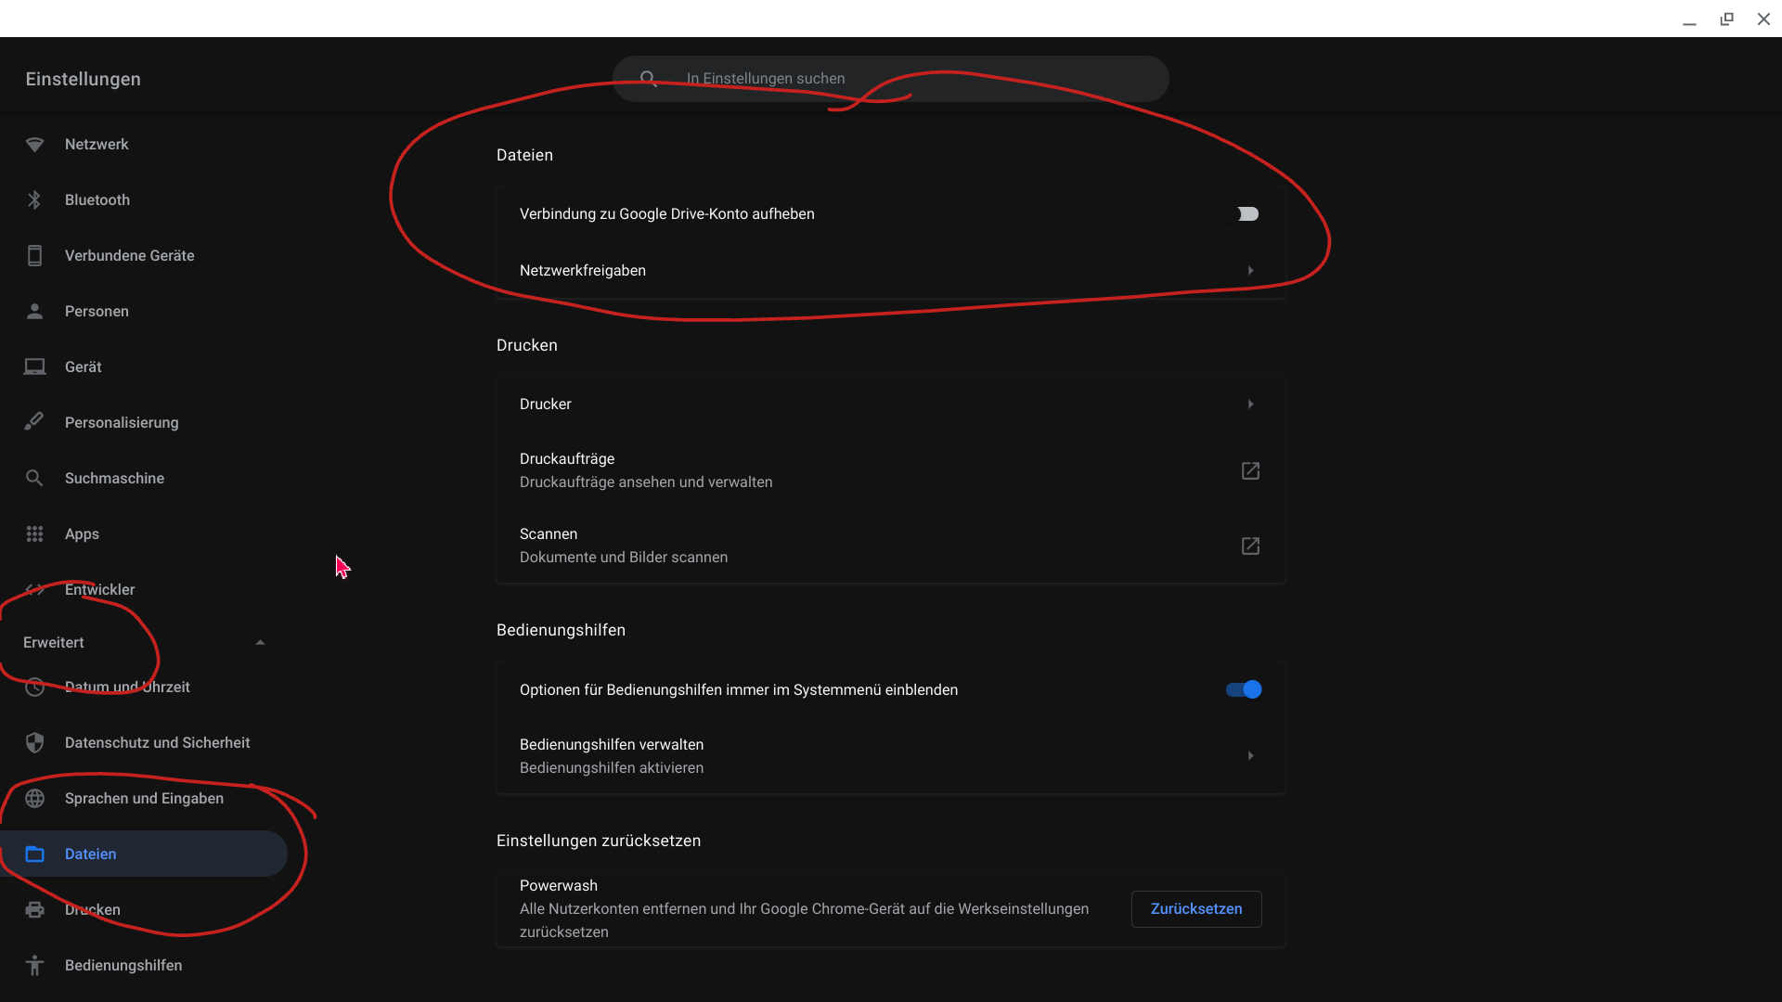Click the Apps grid icon
The width and height of the screenshot is (1782, 1002).
tap(34, 534)
